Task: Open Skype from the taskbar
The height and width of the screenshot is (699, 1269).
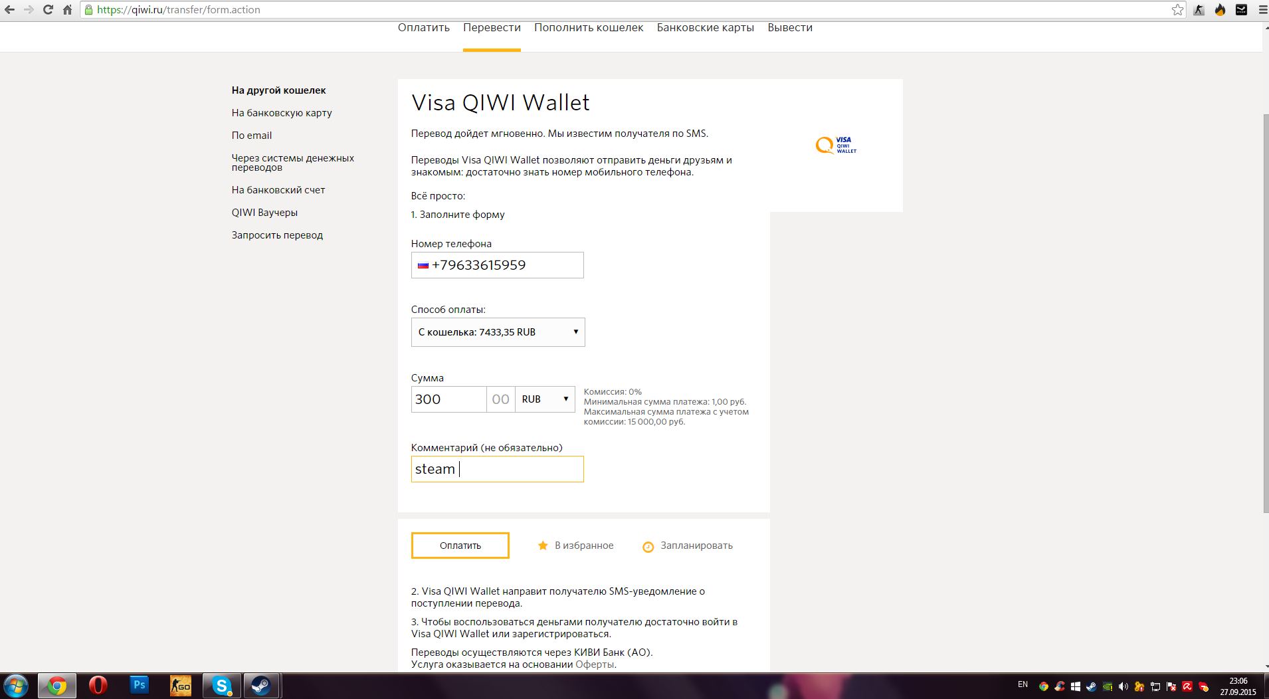Action: [x=222, y=685]
